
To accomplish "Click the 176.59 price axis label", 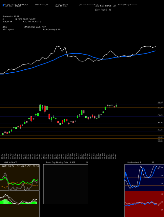I will [160, 115].
